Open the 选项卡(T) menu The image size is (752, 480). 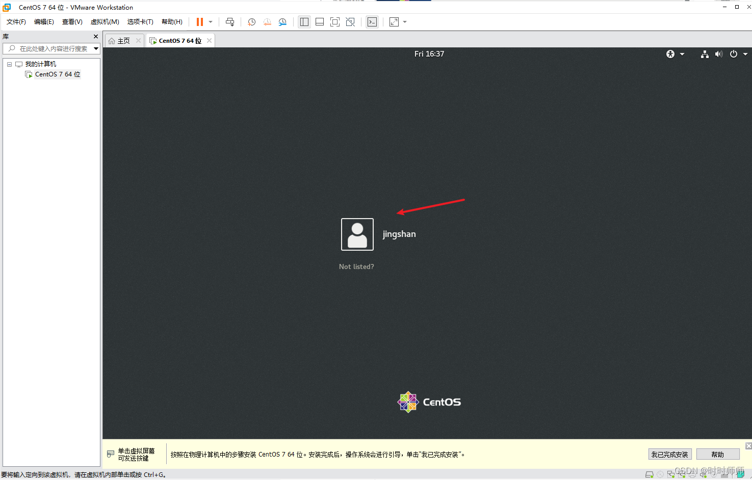pos(140,22)
